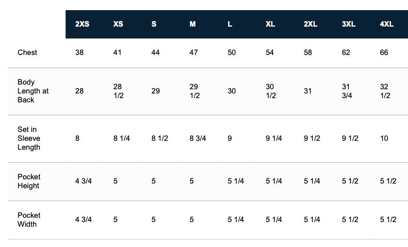Select the chest measurement 50 for L
The image size is (408, 247).
point(232,52)
